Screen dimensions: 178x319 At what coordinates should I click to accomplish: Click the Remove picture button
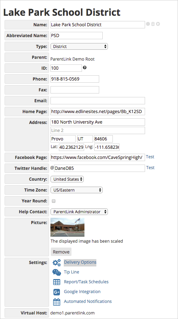point(61,252)
